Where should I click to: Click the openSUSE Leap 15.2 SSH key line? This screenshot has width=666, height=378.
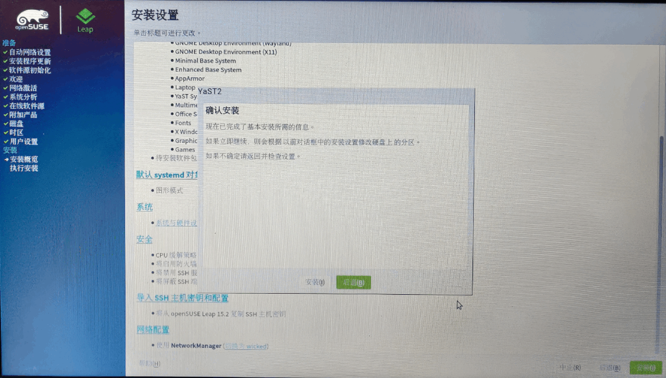[x=221, y=314]
